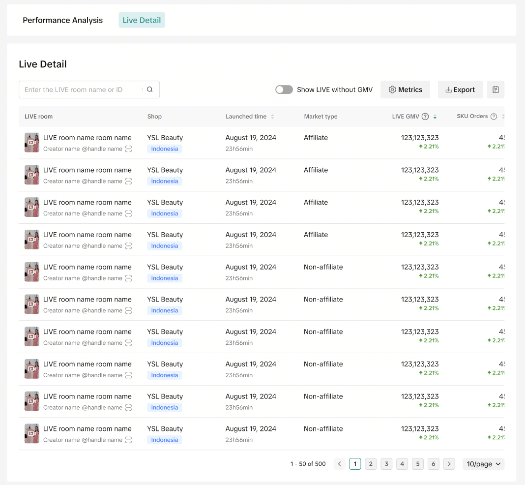Sort by LIVE GMV column arrows
Viewport: 525px width, 485px height.
(435, 117)
